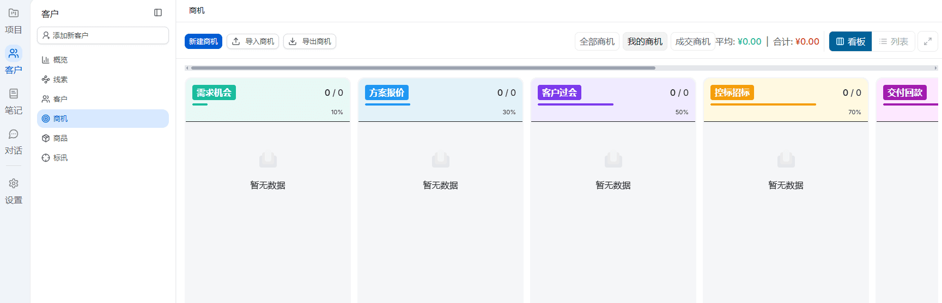This screenshot has width=942, height=303.
Task: Filter by 全部商机
Action: [x=597, y=41]
